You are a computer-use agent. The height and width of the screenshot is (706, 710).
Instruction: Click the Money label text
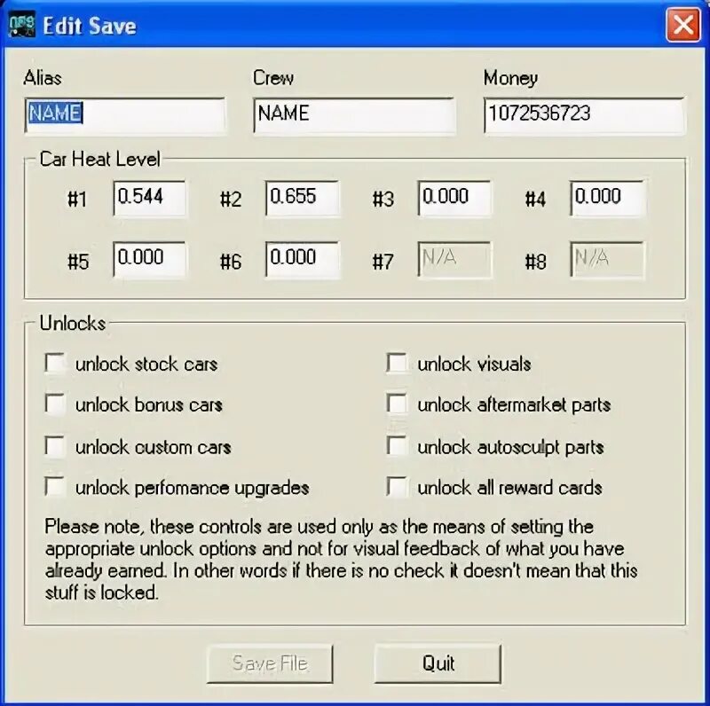coord(511,79)
